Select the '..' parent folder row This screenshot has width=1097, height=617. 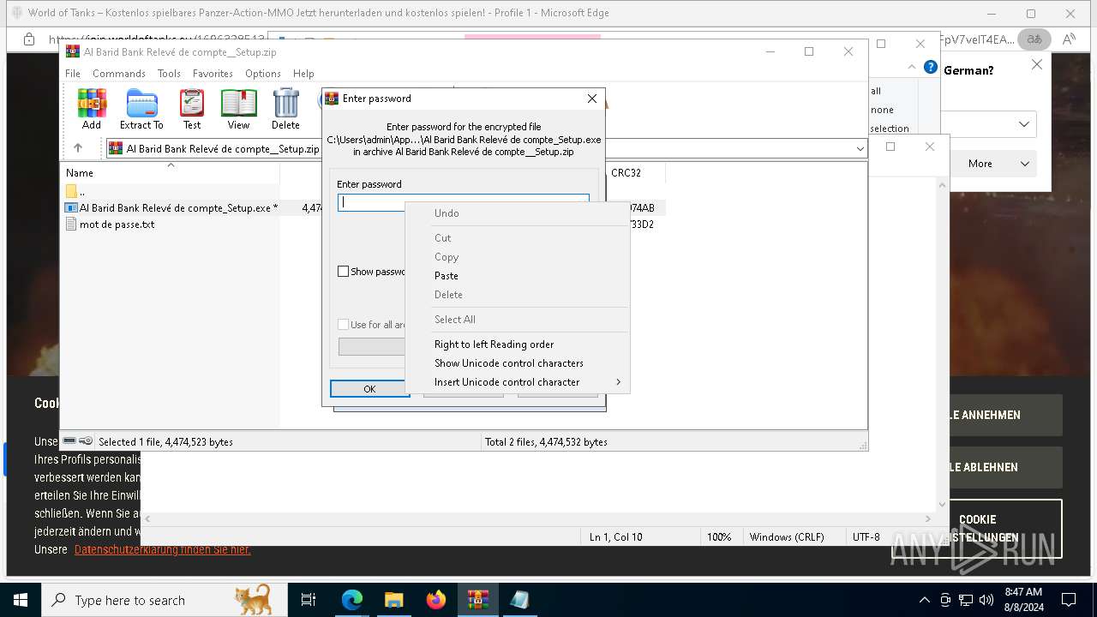coord(171,191)
